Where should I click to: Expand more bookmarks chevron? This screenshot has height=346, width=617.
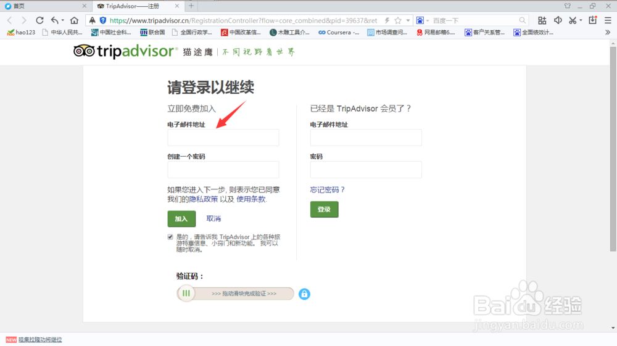(x=608, y=32)
